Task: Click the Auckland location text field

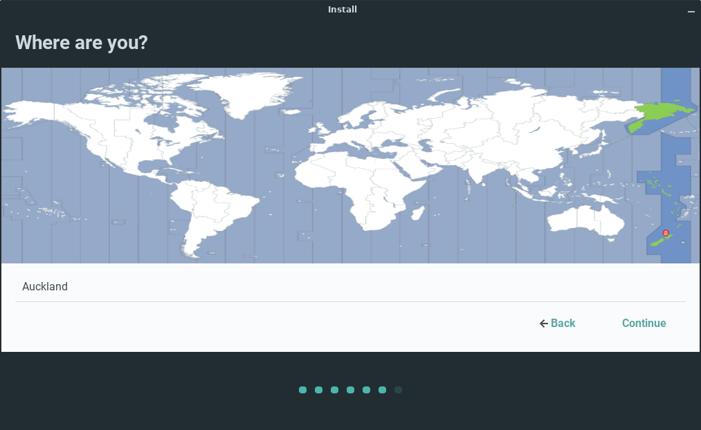Action: (x=349, y=286)
